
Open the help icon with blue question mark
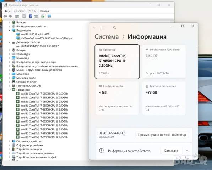pyautogui.click(x=31, y=16)
